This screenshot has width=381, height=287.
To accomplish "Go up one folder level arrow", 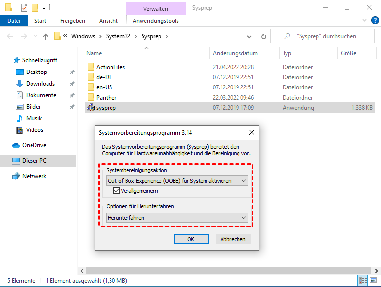I will point(46,36).
